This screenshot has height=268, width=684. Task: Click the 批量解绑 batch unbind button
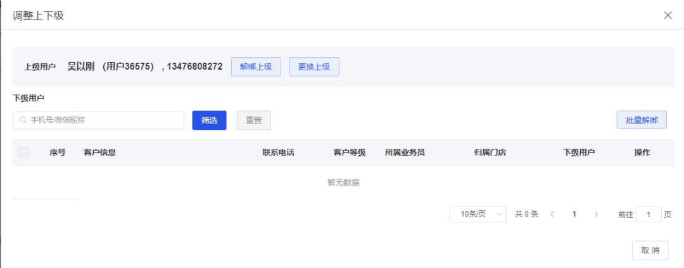pyautogui.click(x=642, y=120)
